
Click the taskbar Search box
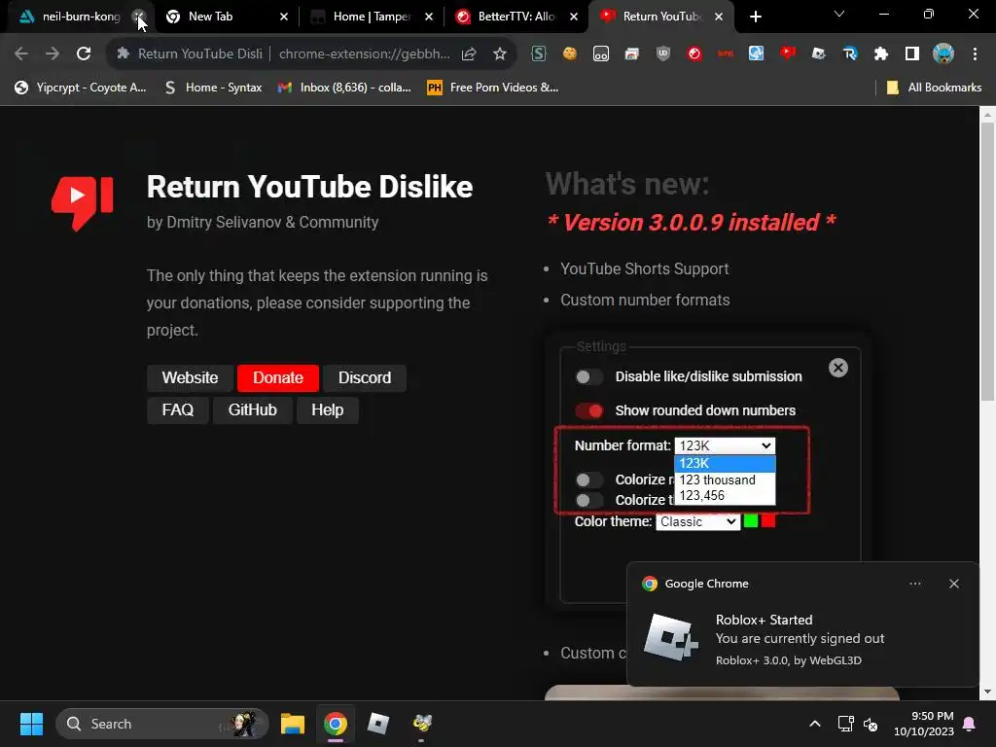tap(162, 724)
